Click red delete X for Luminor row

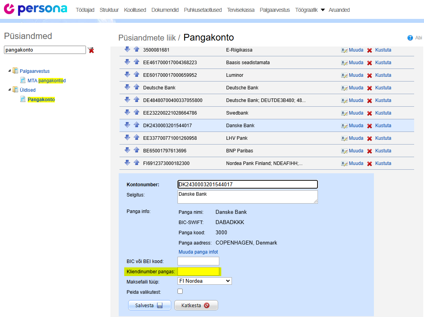pyautogui.click(x=370, y=76)
